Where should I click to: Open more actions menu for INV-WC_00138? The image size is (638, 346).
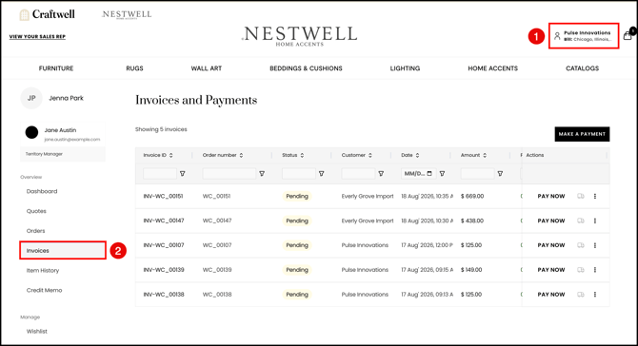coord(595,294)
